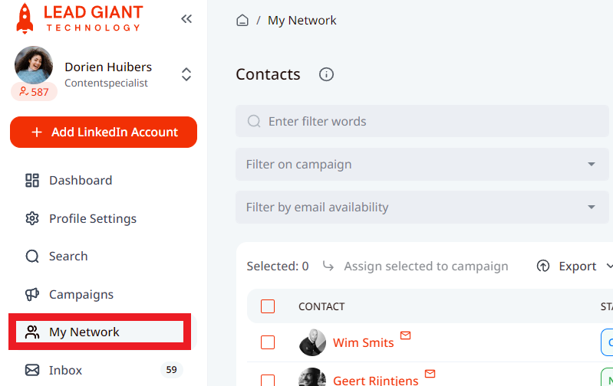Click the Inbox envelope icon

pos(32,370)
